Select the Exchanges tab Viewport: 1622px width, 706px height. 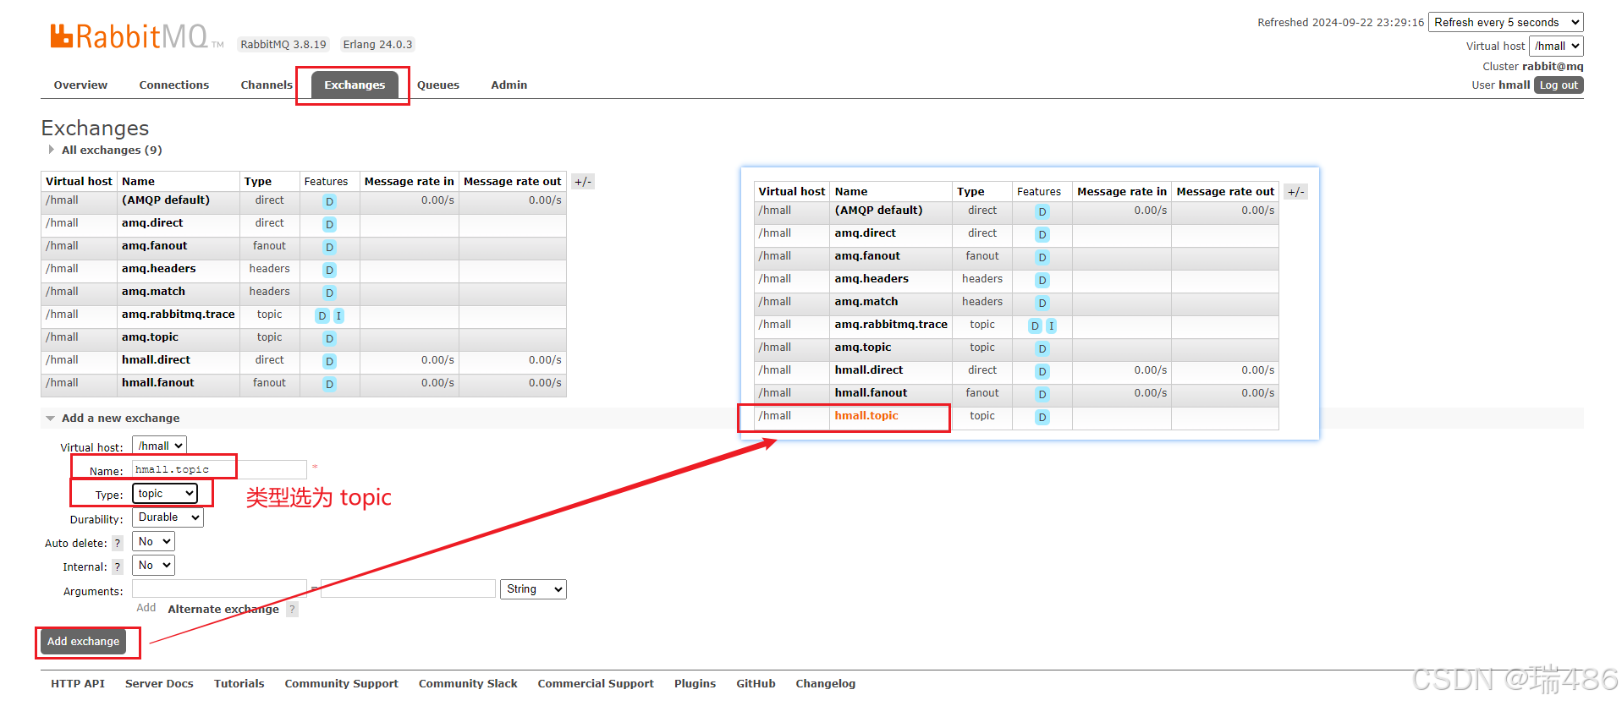[x=355, y=85]
